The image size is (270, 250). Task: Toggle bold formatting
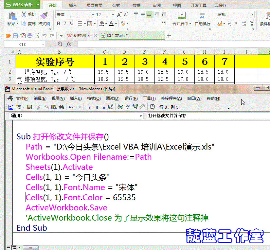(58, 23)
